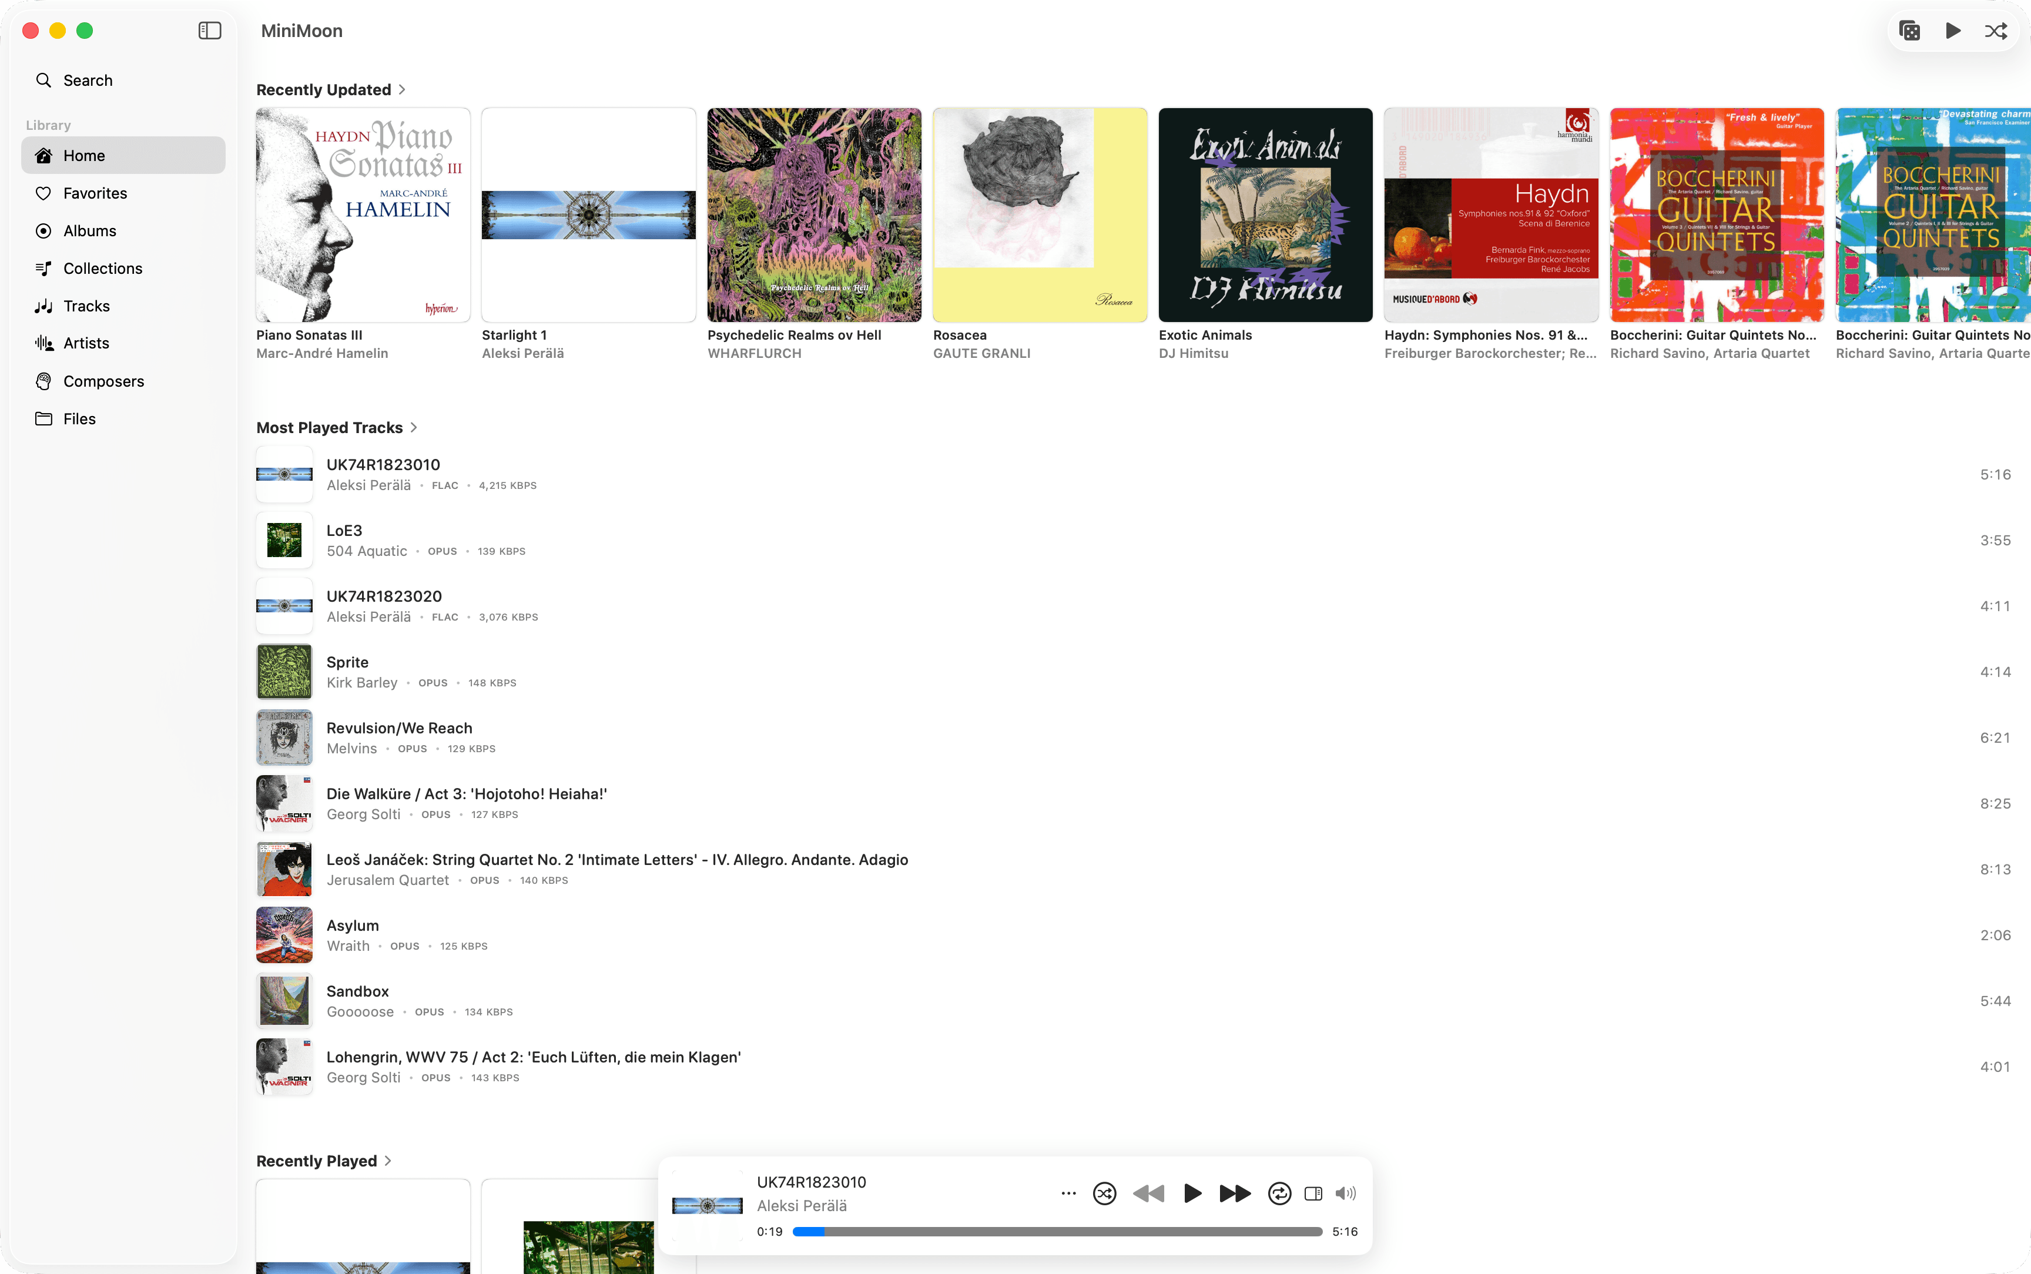Skip to the next track

tap(1235, 1193)
